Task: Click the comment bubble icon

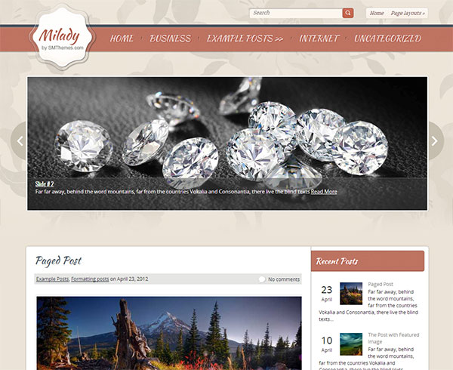Action: (x=261, y=279)
